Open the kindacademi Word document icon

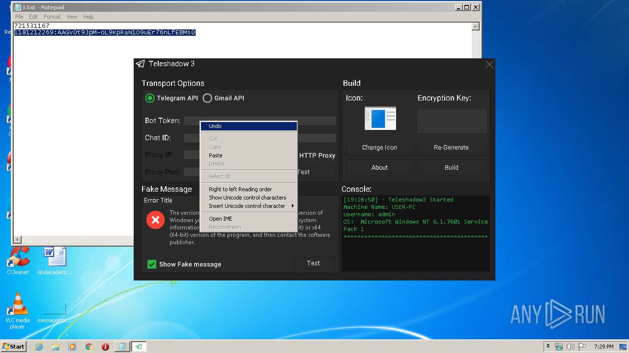[x=55, y=261]
